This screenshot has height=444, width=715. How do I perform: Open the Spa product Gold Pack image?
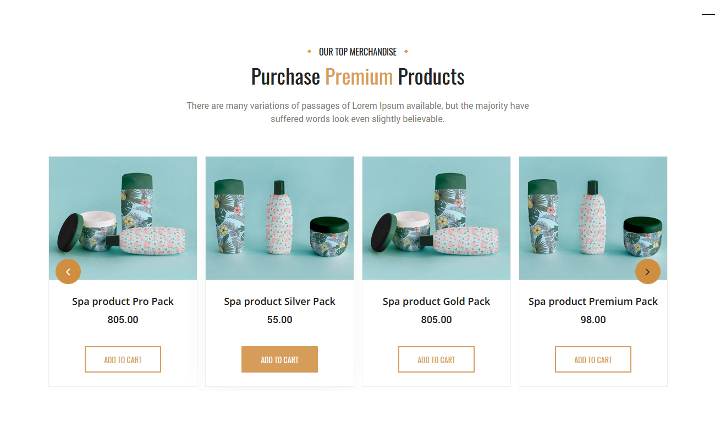click(436, 218)
